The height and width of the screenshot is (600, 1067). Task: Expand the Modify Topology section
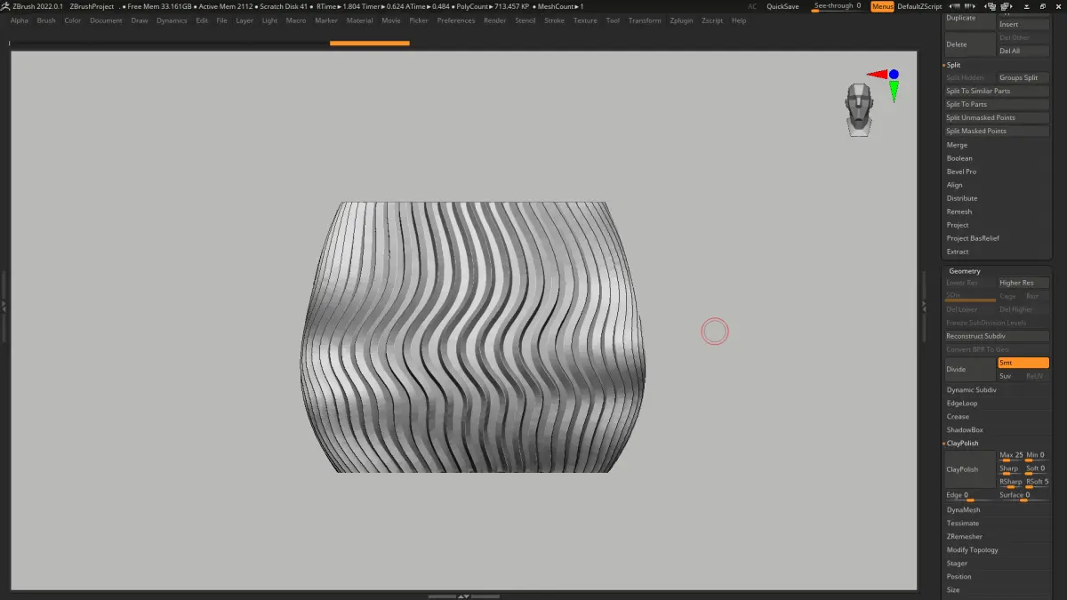(972, 549)
